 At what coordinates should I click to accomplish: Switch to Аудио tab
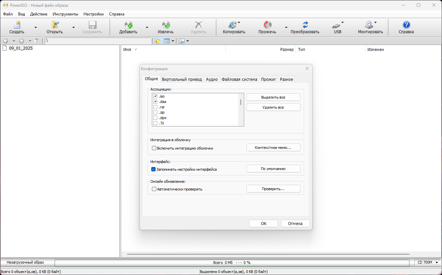[212, 79]
